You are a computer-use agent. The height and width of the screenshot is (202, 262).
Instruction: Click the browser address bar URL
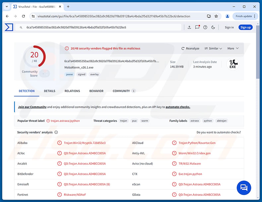pos(114,16)
